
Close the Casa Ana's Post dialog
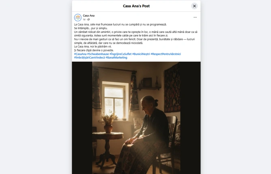pyautogui.click(x=194, y=6)
